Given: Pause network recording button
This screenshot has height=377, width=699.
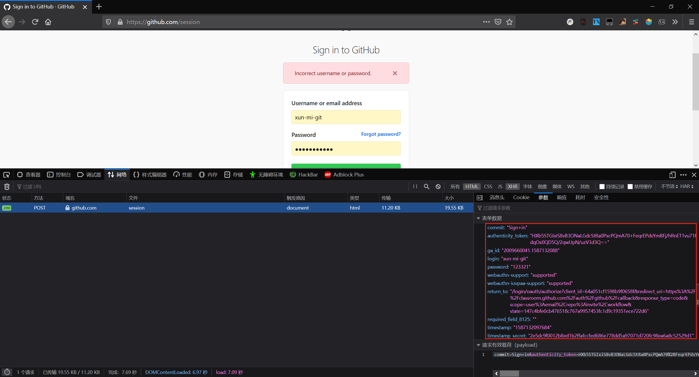Looking at the screenshot, I should 415,187.
